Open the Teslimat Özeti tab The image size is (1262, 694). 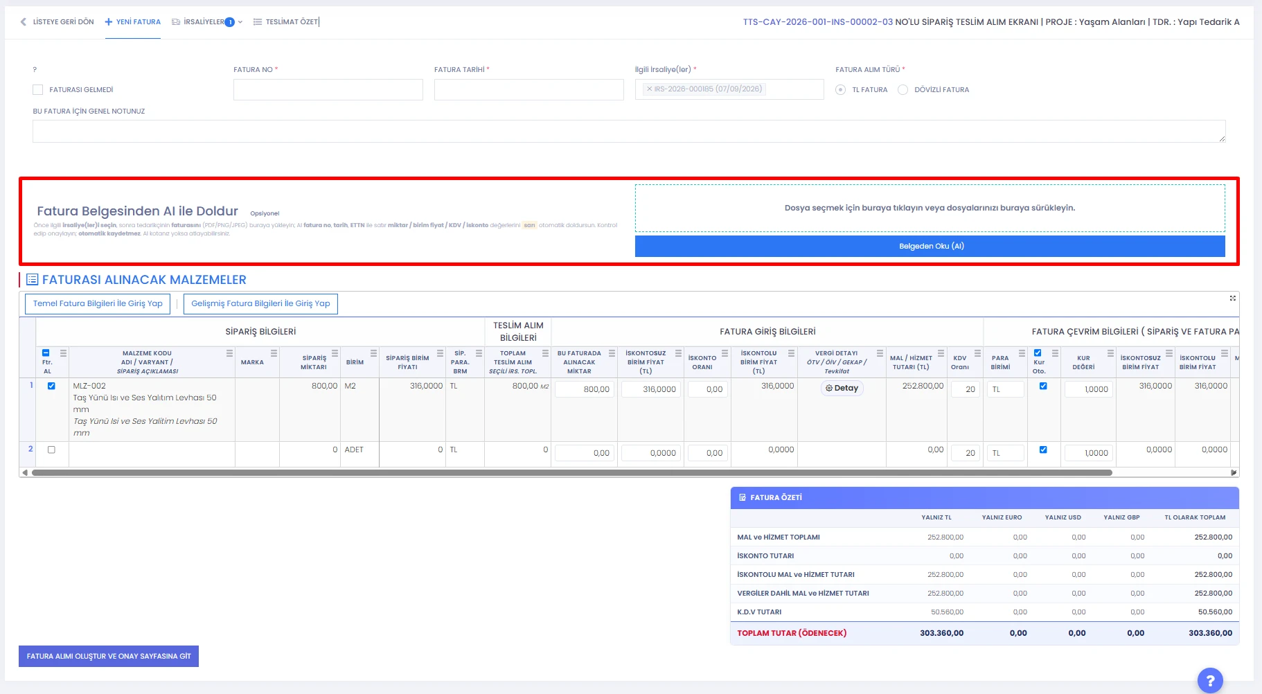pos(286,22)
